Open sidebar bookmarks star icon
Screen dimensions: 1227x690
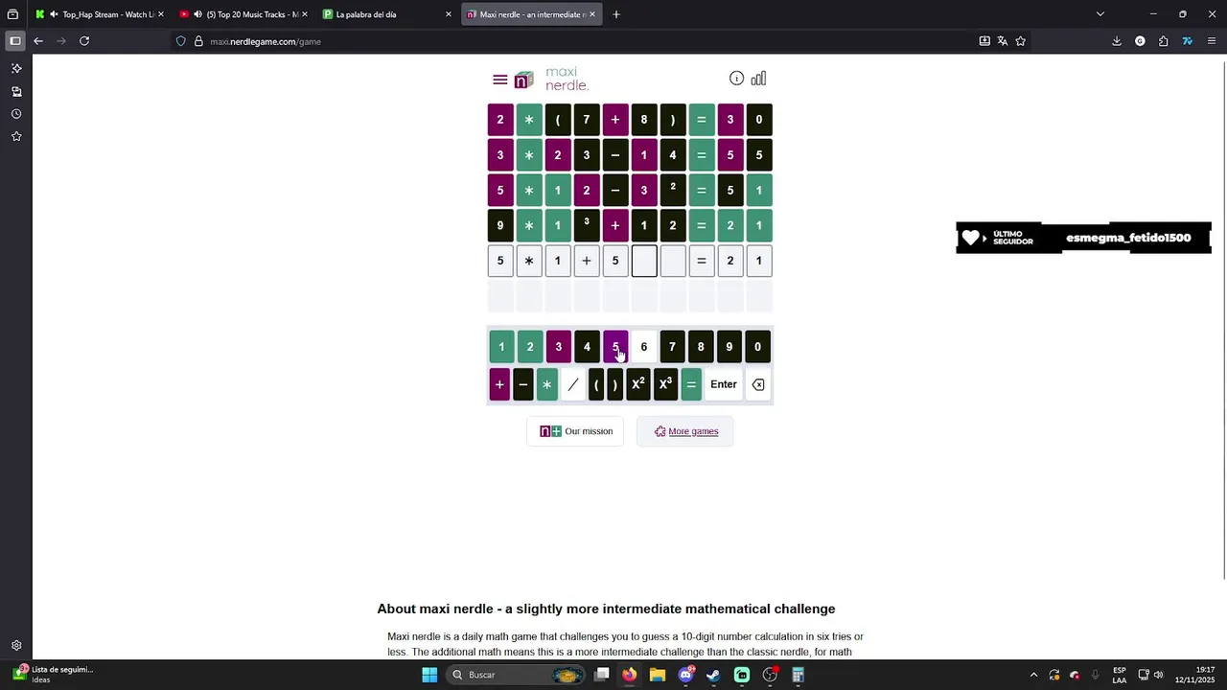click(16, 137)
